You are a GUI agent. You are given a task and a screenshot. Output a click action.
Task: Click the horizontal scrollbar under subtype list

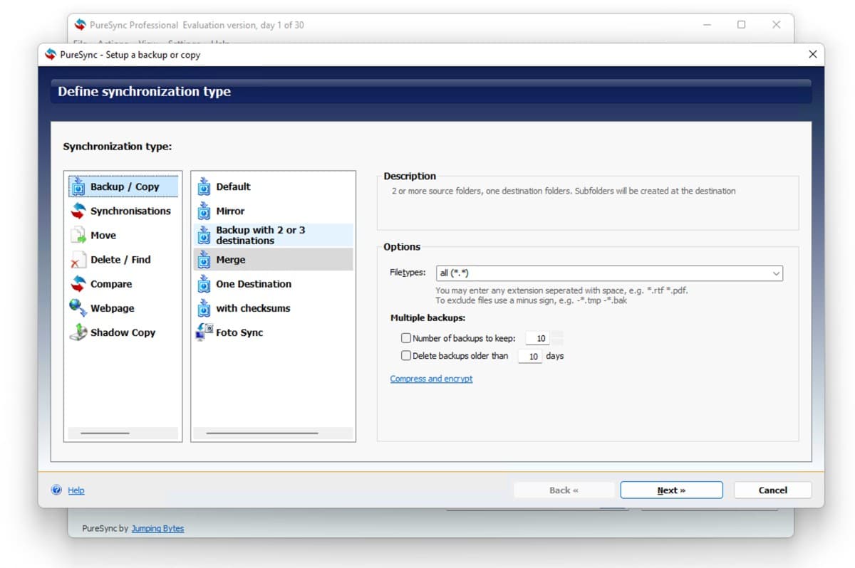(x=261, y=433)
